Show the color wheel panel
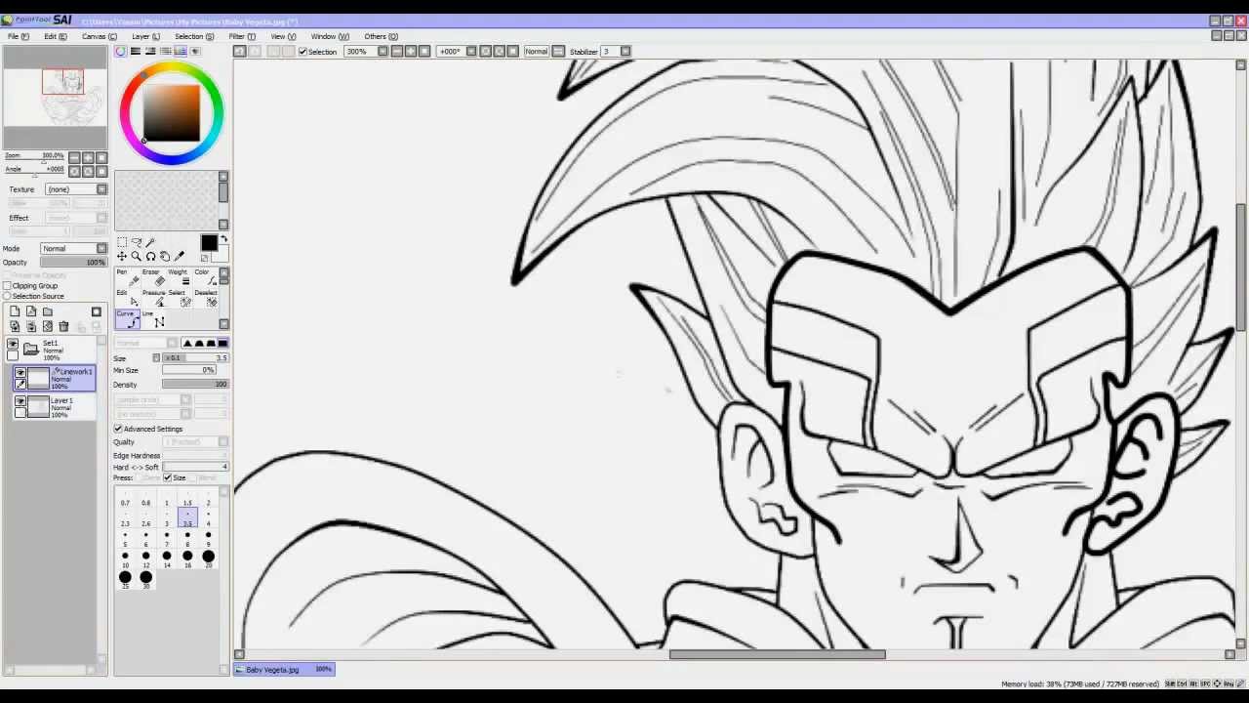This screenshot has width=1249, height=703. tap(121, 51)
